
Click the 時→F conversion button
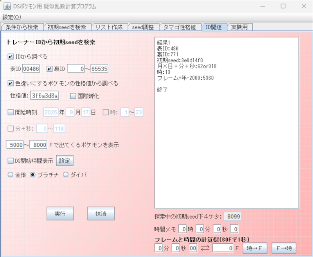point(255,248)
